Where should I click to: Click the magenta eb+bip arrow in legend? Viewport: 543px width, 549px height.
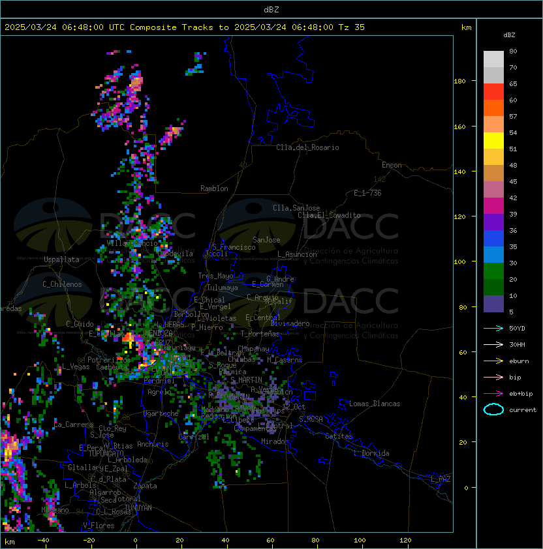pyautogui.click(x=493, y=394)
